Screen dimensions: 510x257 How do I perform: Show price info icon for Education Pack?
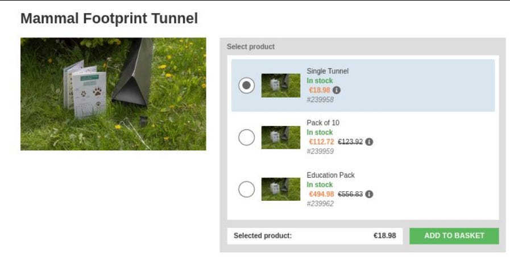pos(369,194)
